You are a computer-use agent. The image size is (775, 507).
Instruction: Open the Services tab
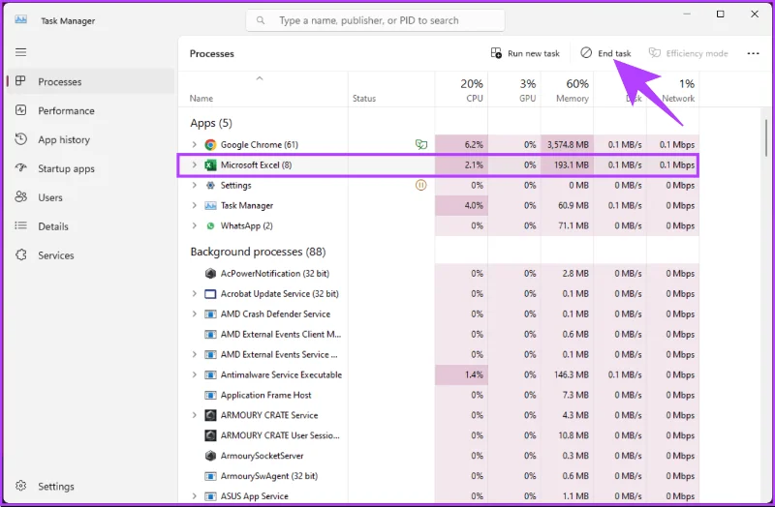pos(88,255)
